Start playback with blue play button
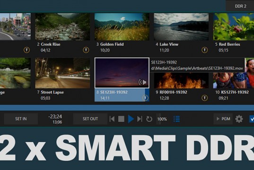 [131, 119]
